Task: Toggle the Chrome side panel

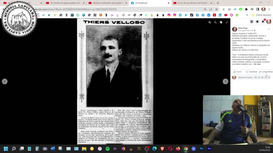Action: coord(258,9)
